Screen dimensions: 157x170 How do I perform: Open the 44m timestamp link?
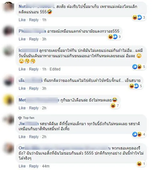45,166
